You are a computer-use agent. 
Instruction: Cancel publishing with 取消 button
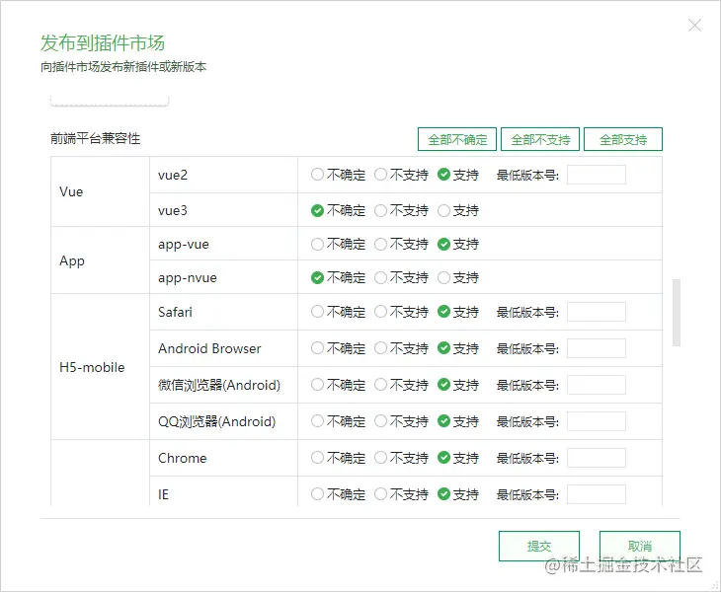(x=639, y=546)
